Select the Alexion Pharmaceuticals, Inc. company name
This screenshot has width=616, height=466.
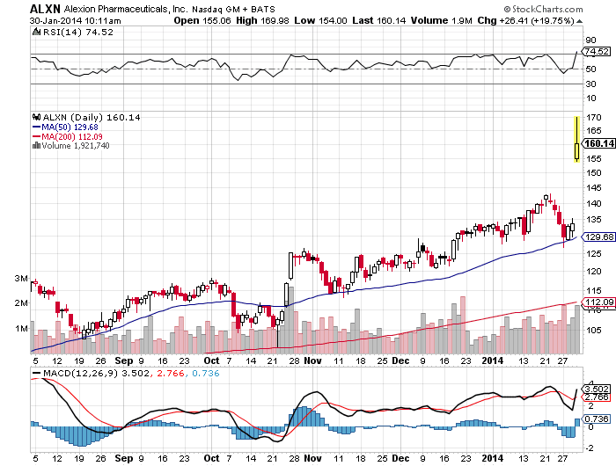pyautogui.click(x=126, y=9)
